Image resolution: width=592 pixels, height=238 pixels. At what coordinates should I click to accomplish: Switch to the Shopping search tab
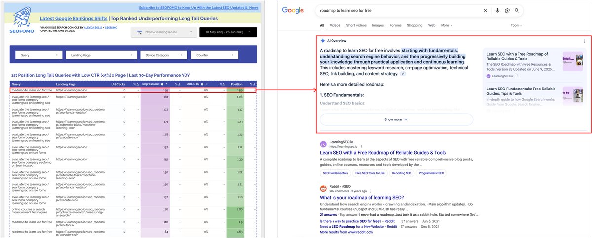click(x=415, y=25)
